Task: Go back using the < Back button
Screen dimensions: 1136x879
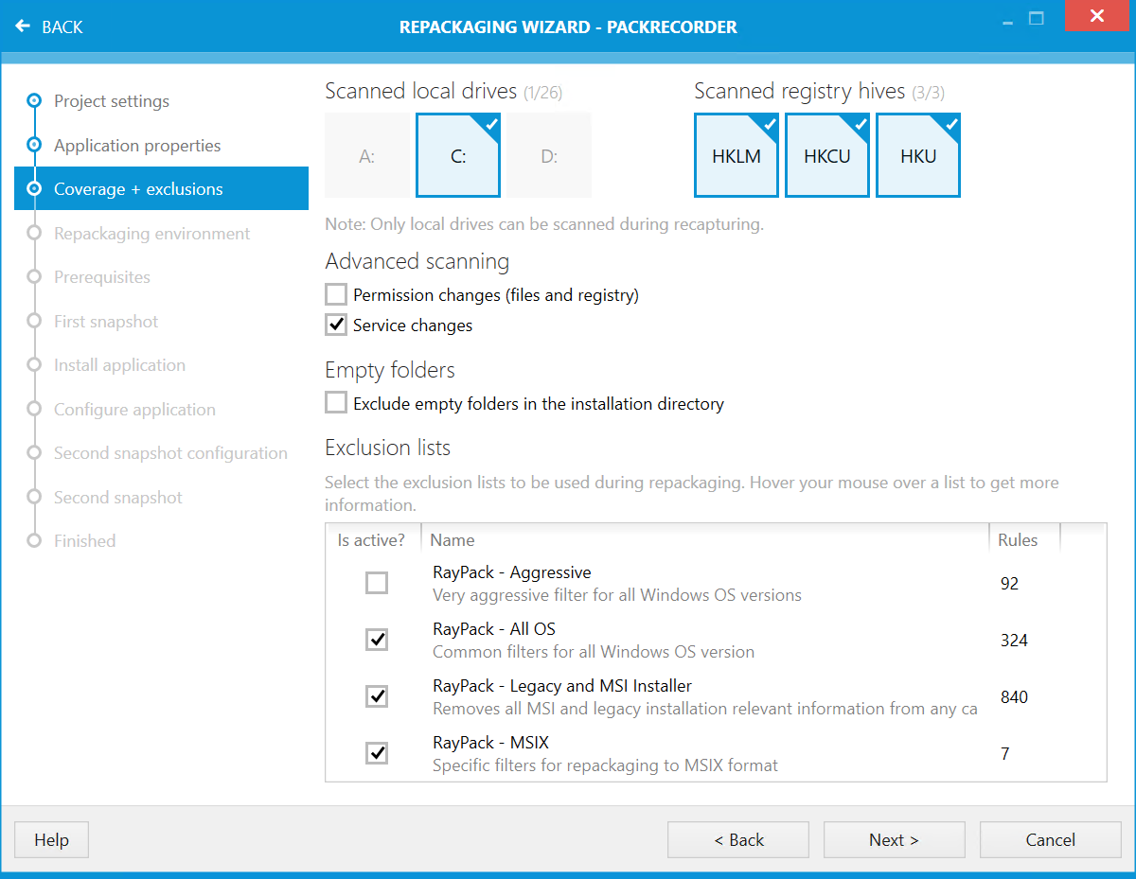Action: (x=737, y=839)
